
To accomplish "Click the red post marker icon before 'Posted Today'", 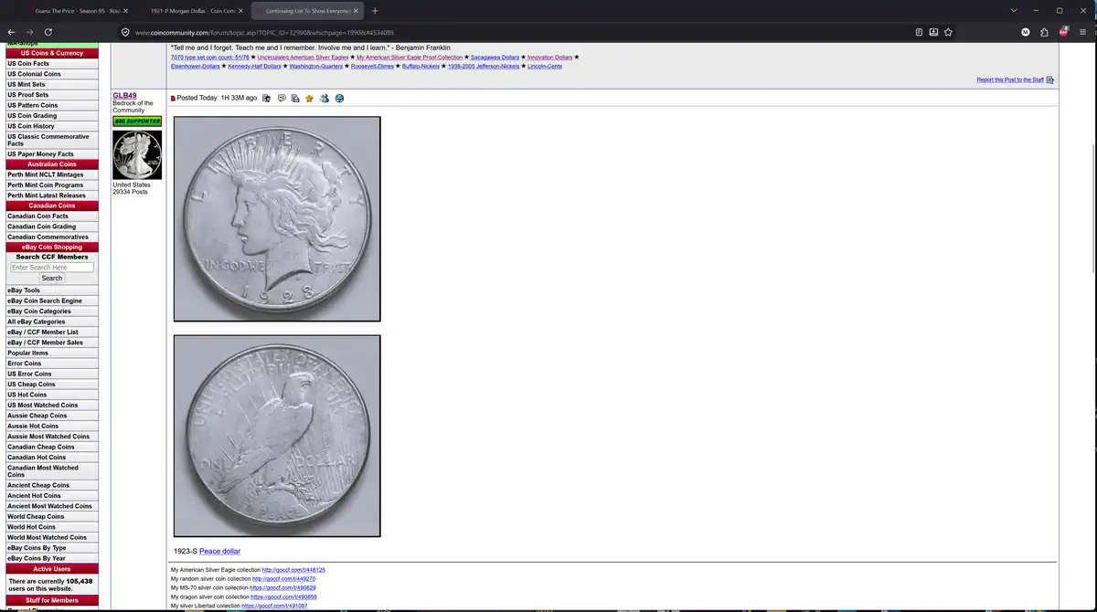I will tap(173, 99).
